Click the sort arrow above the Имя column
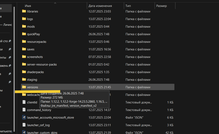Screen dimensions: 219x134 pos(55,3)
